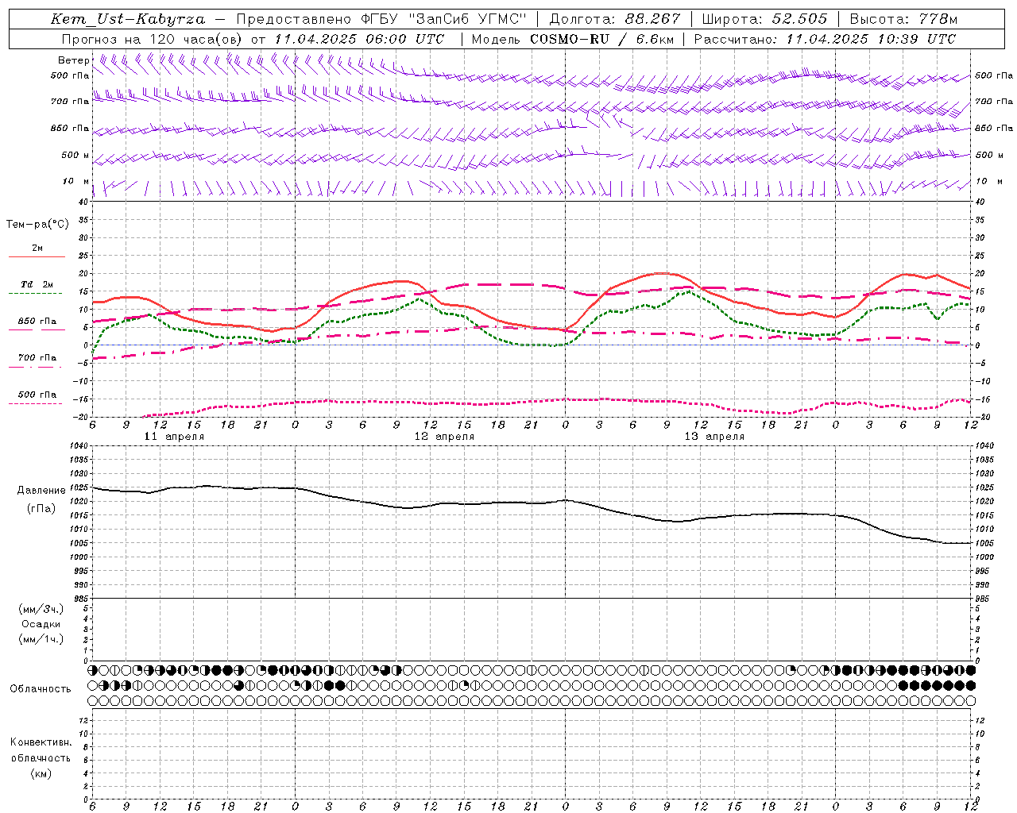
Task: Click the station name Kem_Ust-Kabyrza in the header
Action: (127, 19)
